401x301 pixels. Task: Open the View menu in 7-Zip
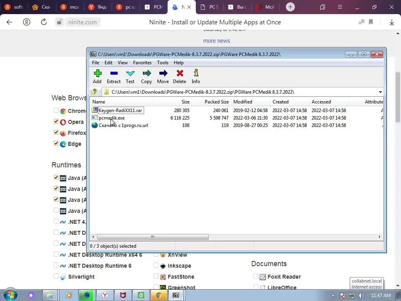tap(123, 63)
